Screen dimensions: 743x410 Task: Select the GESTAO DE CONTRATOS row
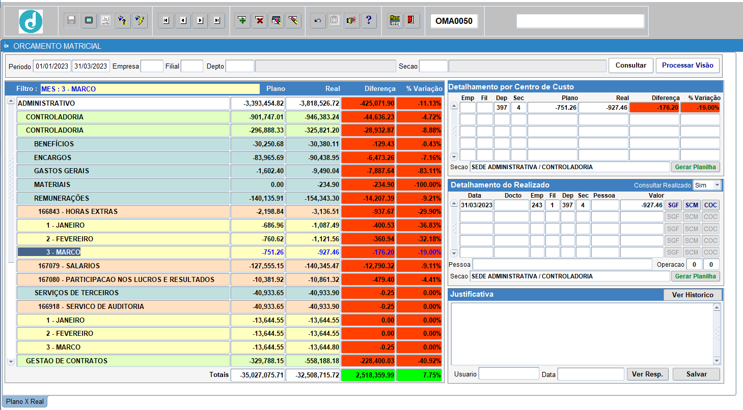(x=123, y=361)
